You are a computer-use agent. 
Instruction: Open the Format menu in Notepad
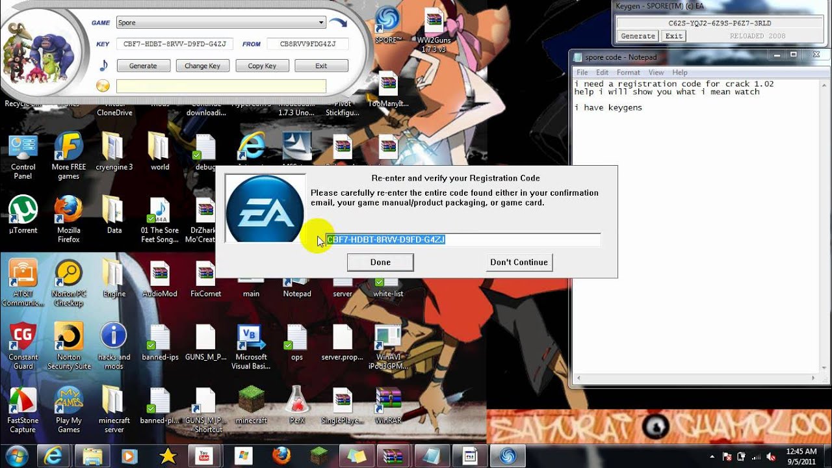click(x=629, y=72)
